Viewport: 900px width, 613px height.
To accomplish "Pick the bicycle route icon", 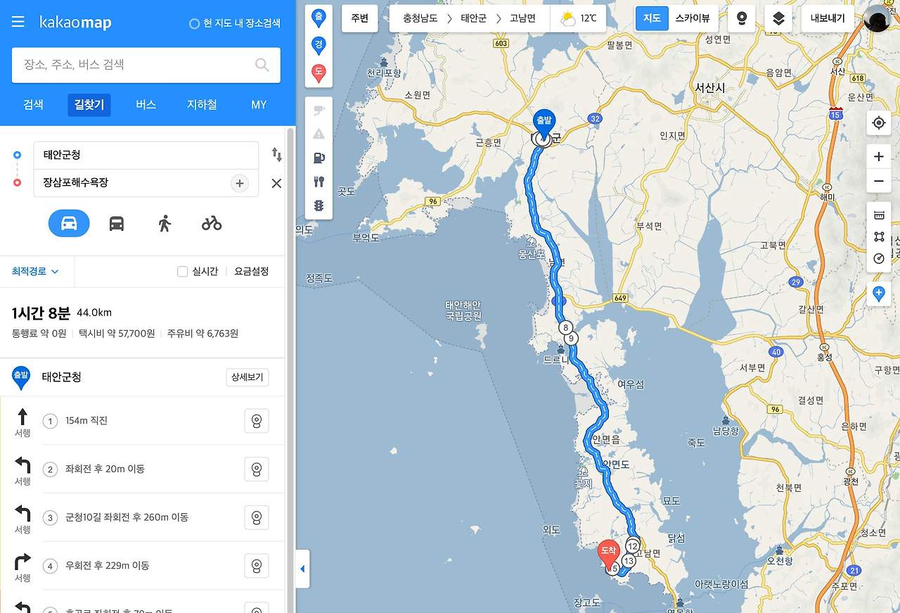I will pos(212,223).
